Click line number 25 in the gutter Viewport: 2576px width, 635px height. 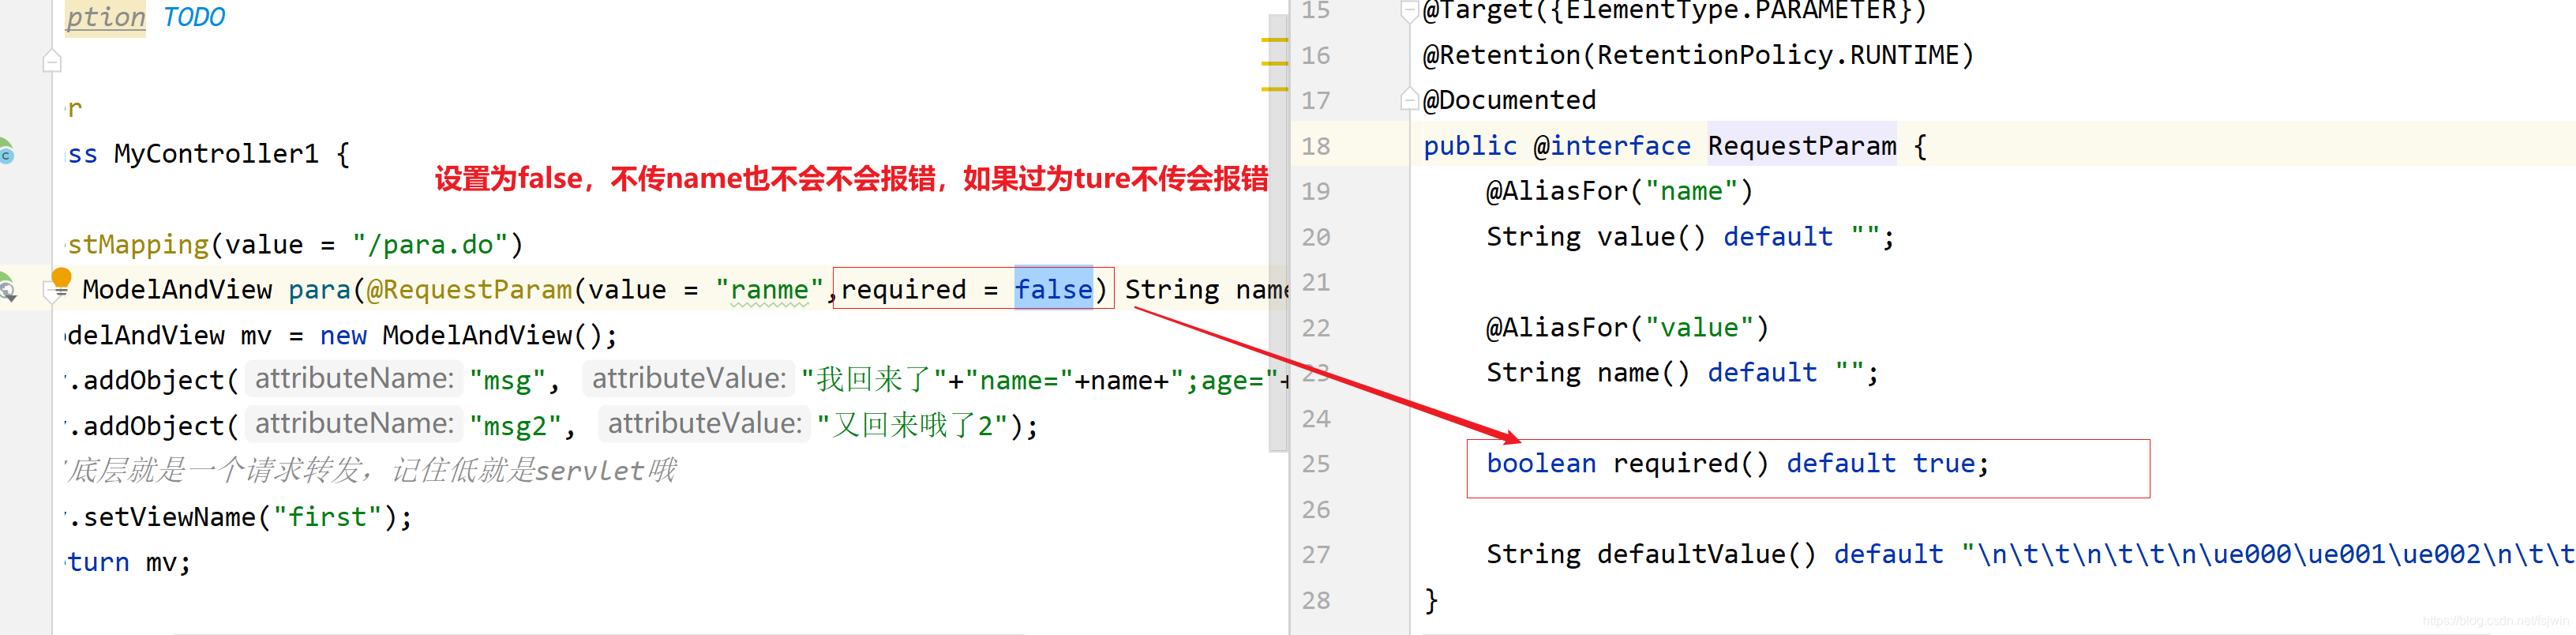pyautogui.click(x=1316, y=464)
